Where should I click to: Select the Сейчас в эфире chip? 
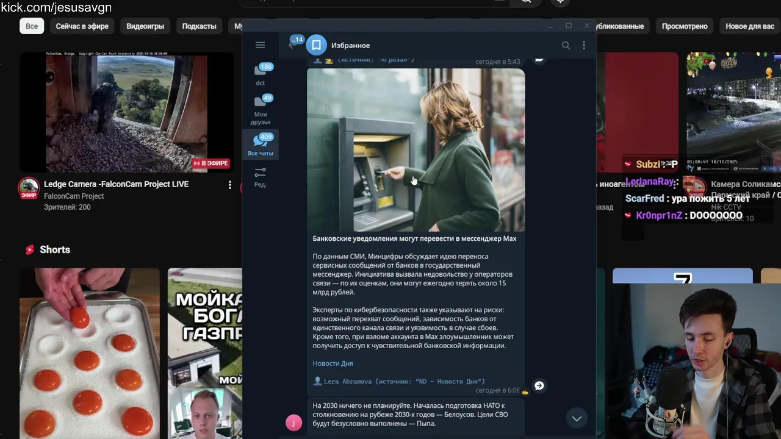(x=82, y=26)
